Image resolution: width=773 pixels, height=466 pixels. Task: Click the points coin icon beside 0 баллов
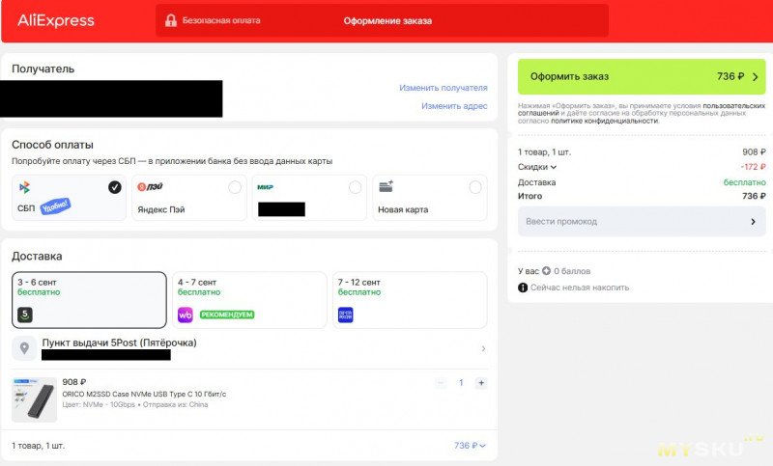pos(546,271)
